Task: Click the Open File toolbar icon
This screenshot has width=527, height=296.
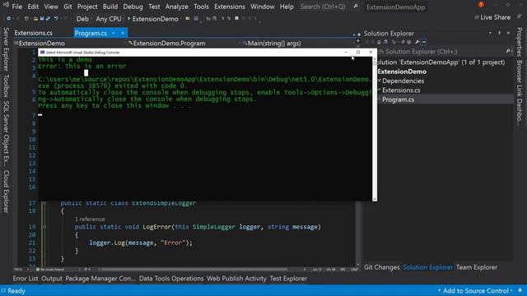Action: (x=35, y=19)
